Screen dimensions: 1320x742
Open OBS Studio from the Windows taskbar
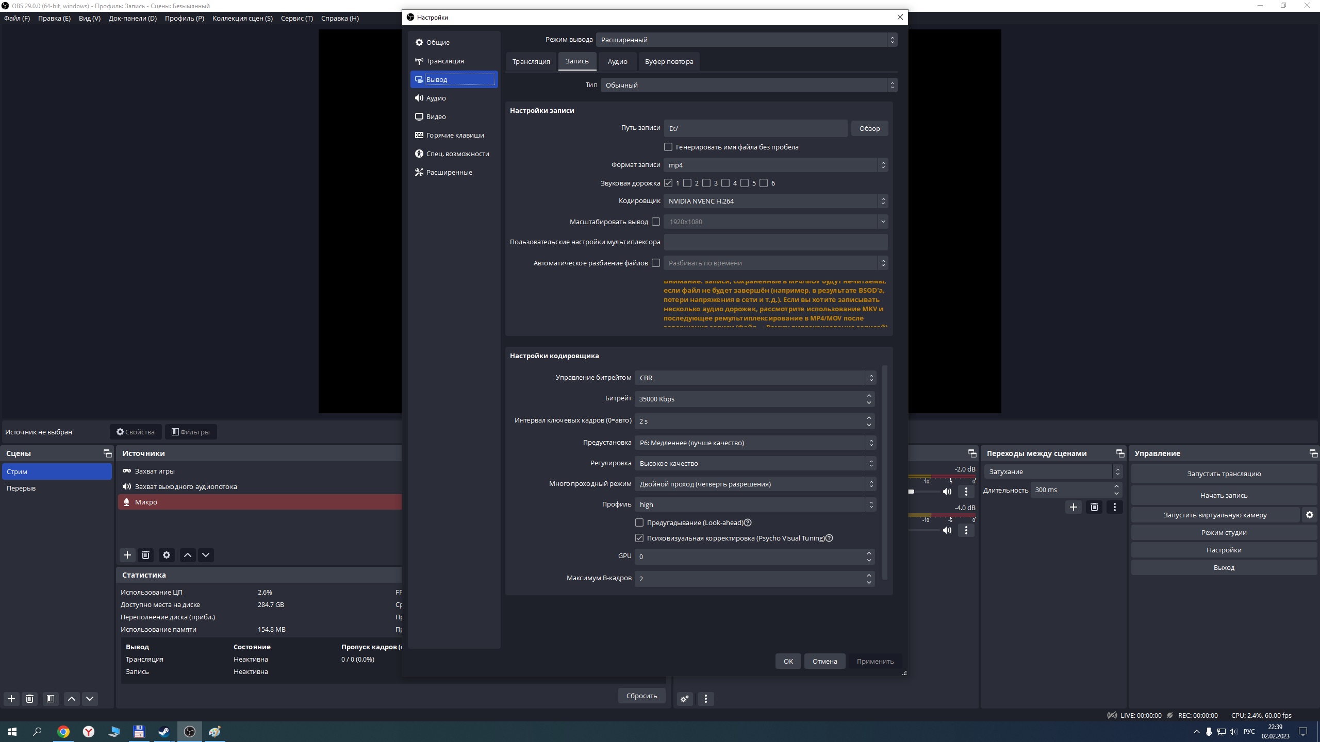click(190, 732)
